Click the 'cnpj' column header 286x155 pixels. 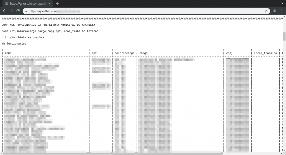pyautogui.click(x=229, y=53)
